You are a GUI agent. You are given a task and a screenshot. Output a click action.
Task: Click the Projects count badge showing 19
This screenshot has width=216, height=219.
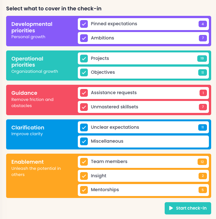202,59
